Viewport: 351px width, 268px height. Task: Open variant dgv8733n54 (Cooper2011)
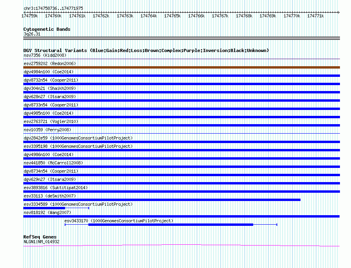click(x=51, y=105)
